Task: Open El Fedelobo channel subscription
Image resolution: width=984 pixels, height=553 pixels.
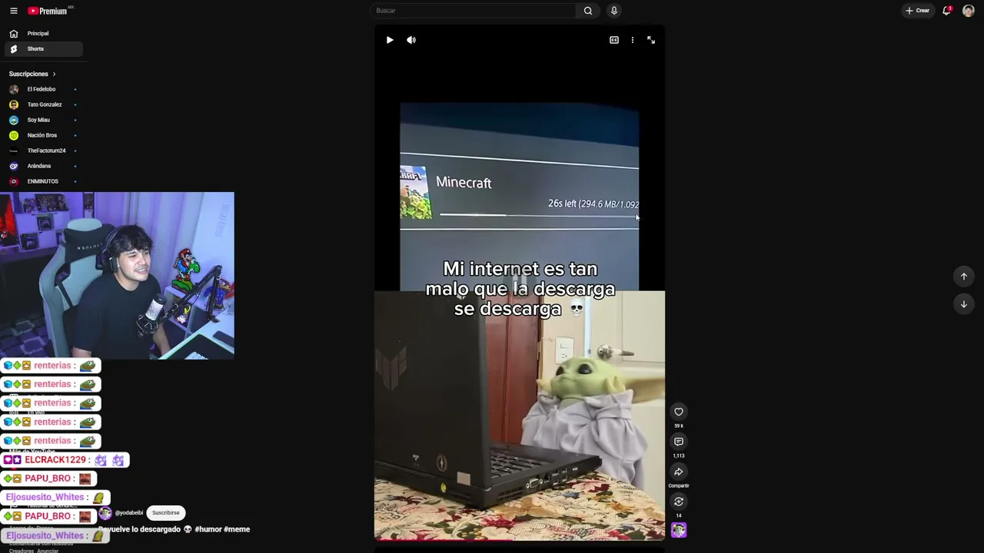Action: pos(43,89)
